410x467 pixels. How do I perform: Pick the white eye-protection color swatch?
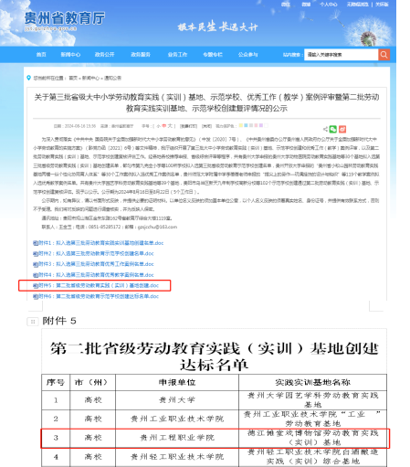click(267, 125)
